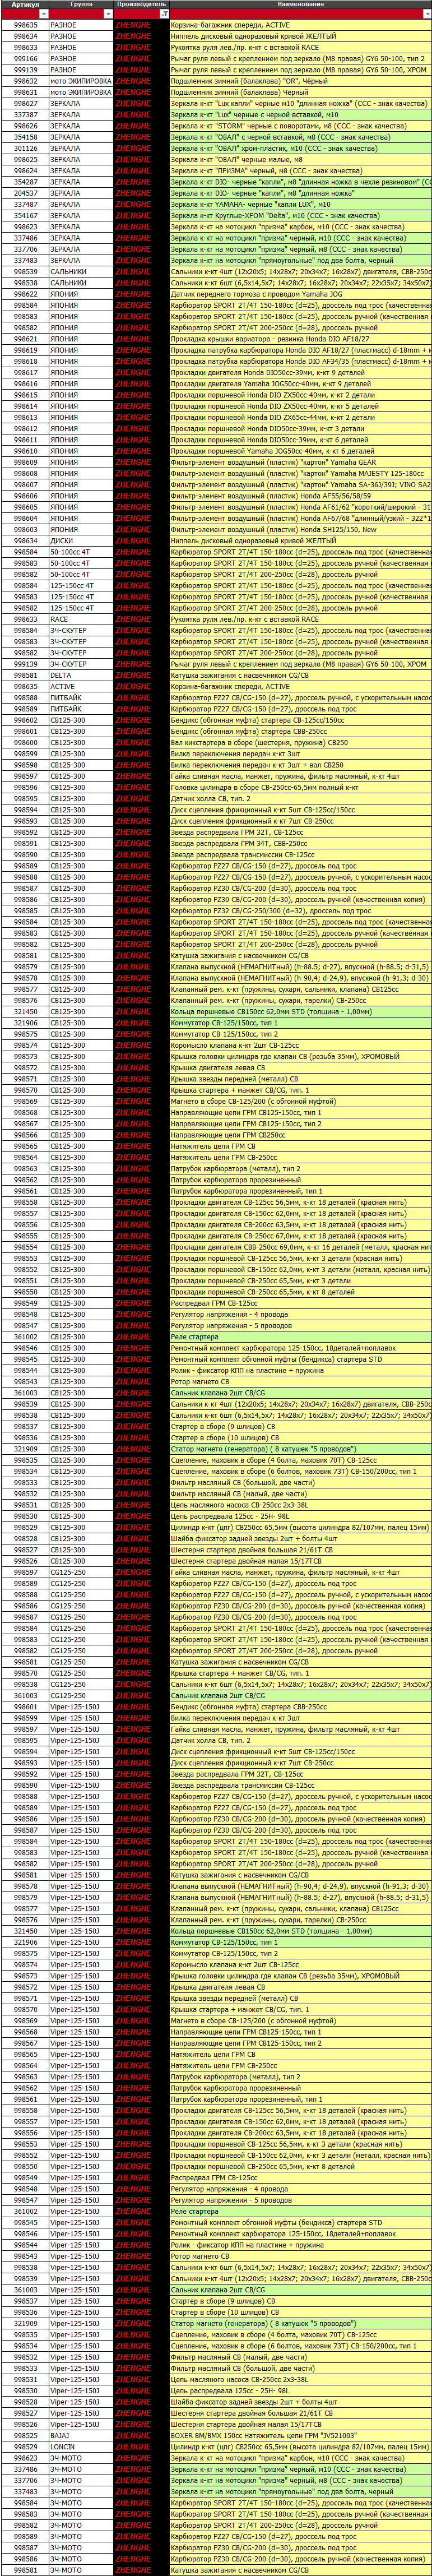Open the Наименование column filter dropdown
Screen dimensions: 432x2576
[x=427, y=14]
